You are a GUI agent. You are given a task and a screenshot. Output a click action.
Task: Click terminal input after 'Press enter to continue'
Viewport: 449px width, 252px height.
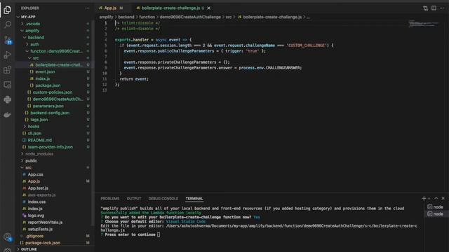tap(159, 234)
